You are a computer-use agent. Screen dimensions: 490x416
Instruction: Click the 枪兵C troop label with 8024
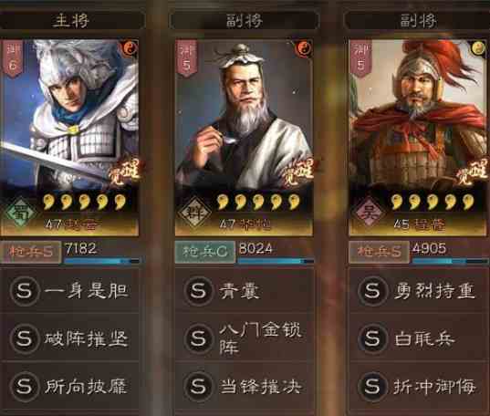tap(205, 252)
